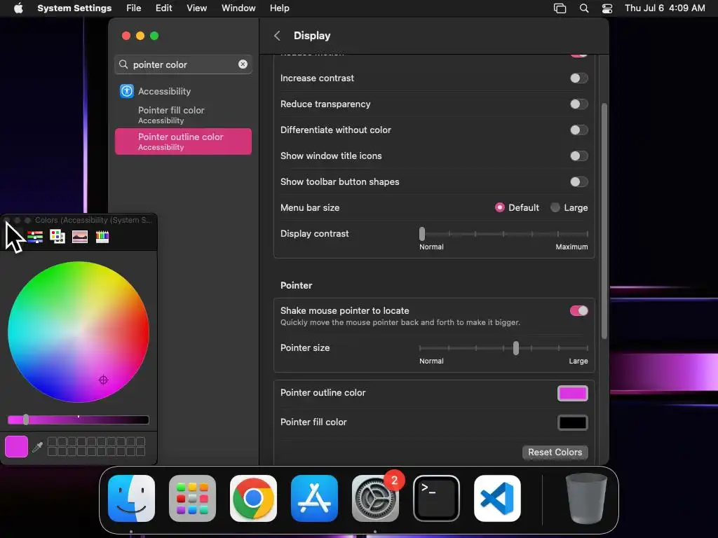Turn on Show window title icons
Viewport: 718px width, 538px height.
click(578, 156)
